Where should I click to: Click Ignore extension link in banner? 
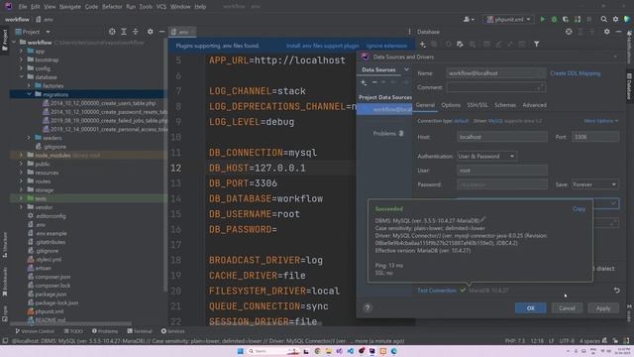coord(386,46)
